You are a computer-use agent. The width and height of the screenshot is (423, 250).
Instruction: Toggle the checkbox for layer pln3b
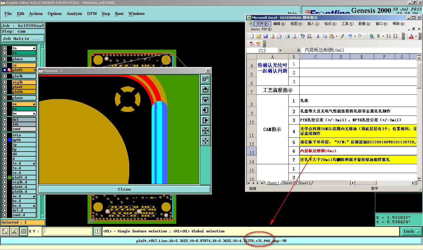point(5,76)
